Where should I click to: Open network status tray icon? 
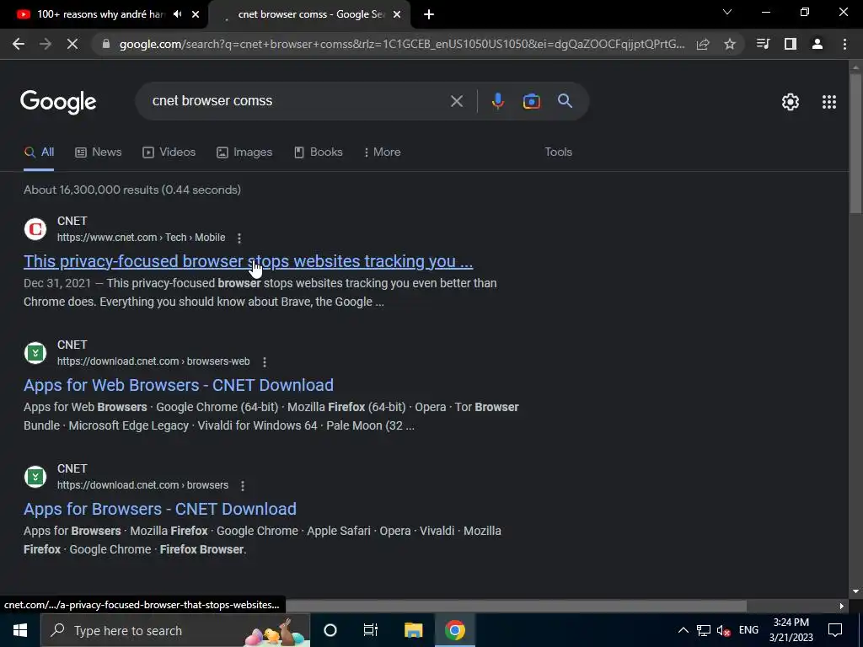[704, 630]
